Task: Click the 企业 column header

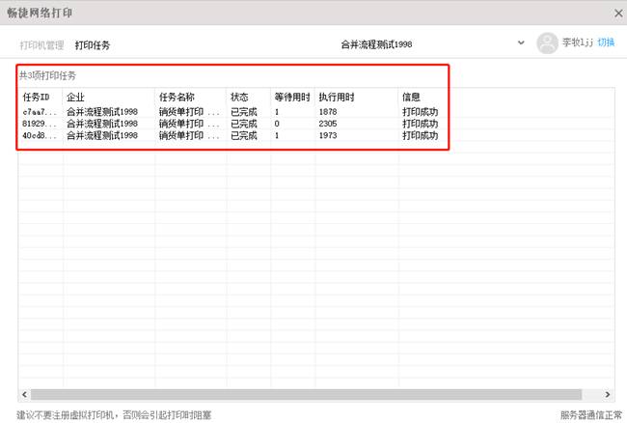Action: point(75,98)
